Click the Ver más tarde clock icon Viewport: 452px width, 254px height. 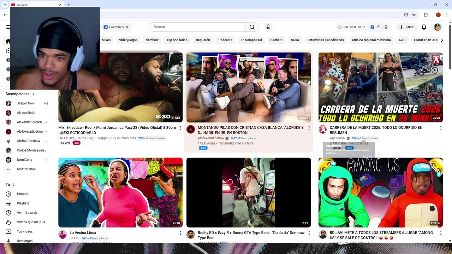8,213
